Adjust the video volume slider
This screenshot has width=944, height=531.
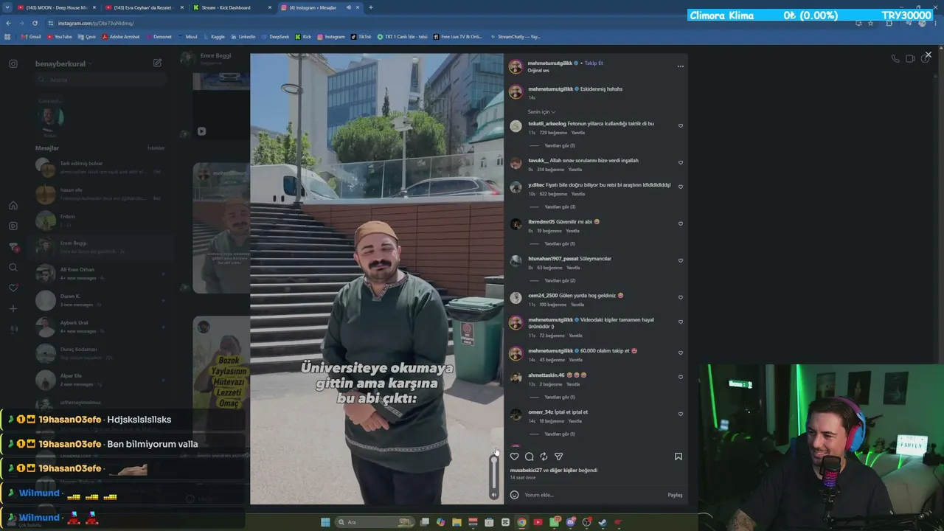pyautogui.click(x=494, y=473)
